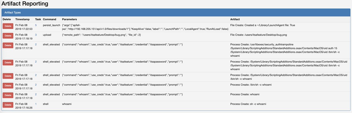352x113 pixels.
Task: Click the apfell-jxa args parameters cell
Action: pos(145,27)
